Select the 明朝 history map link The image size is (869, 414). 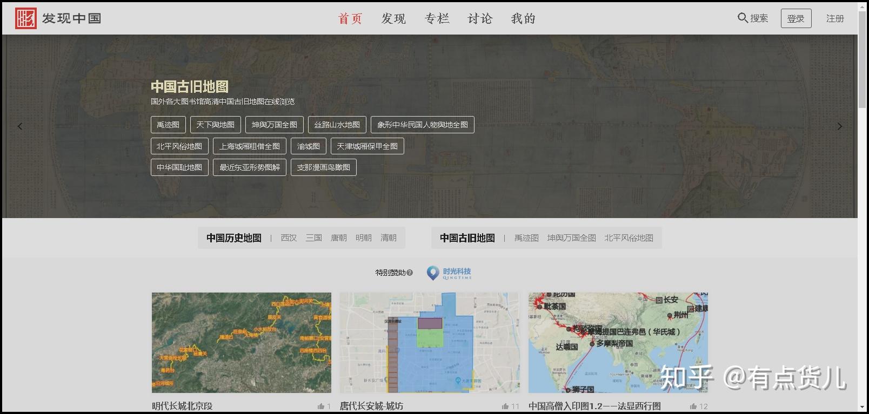tap(364, 238)
